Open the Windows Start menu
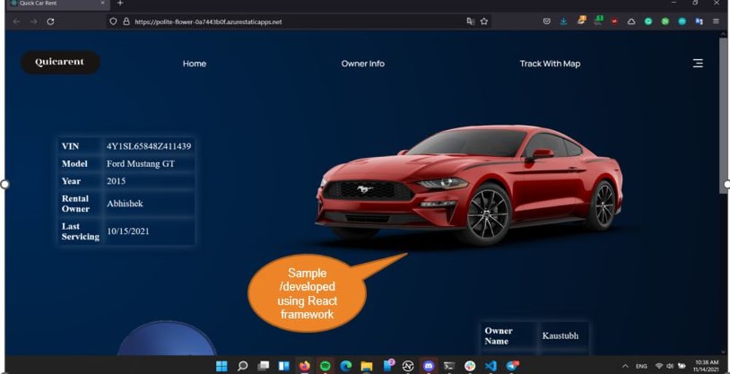The image size is (730, 374). click(222, 366)
